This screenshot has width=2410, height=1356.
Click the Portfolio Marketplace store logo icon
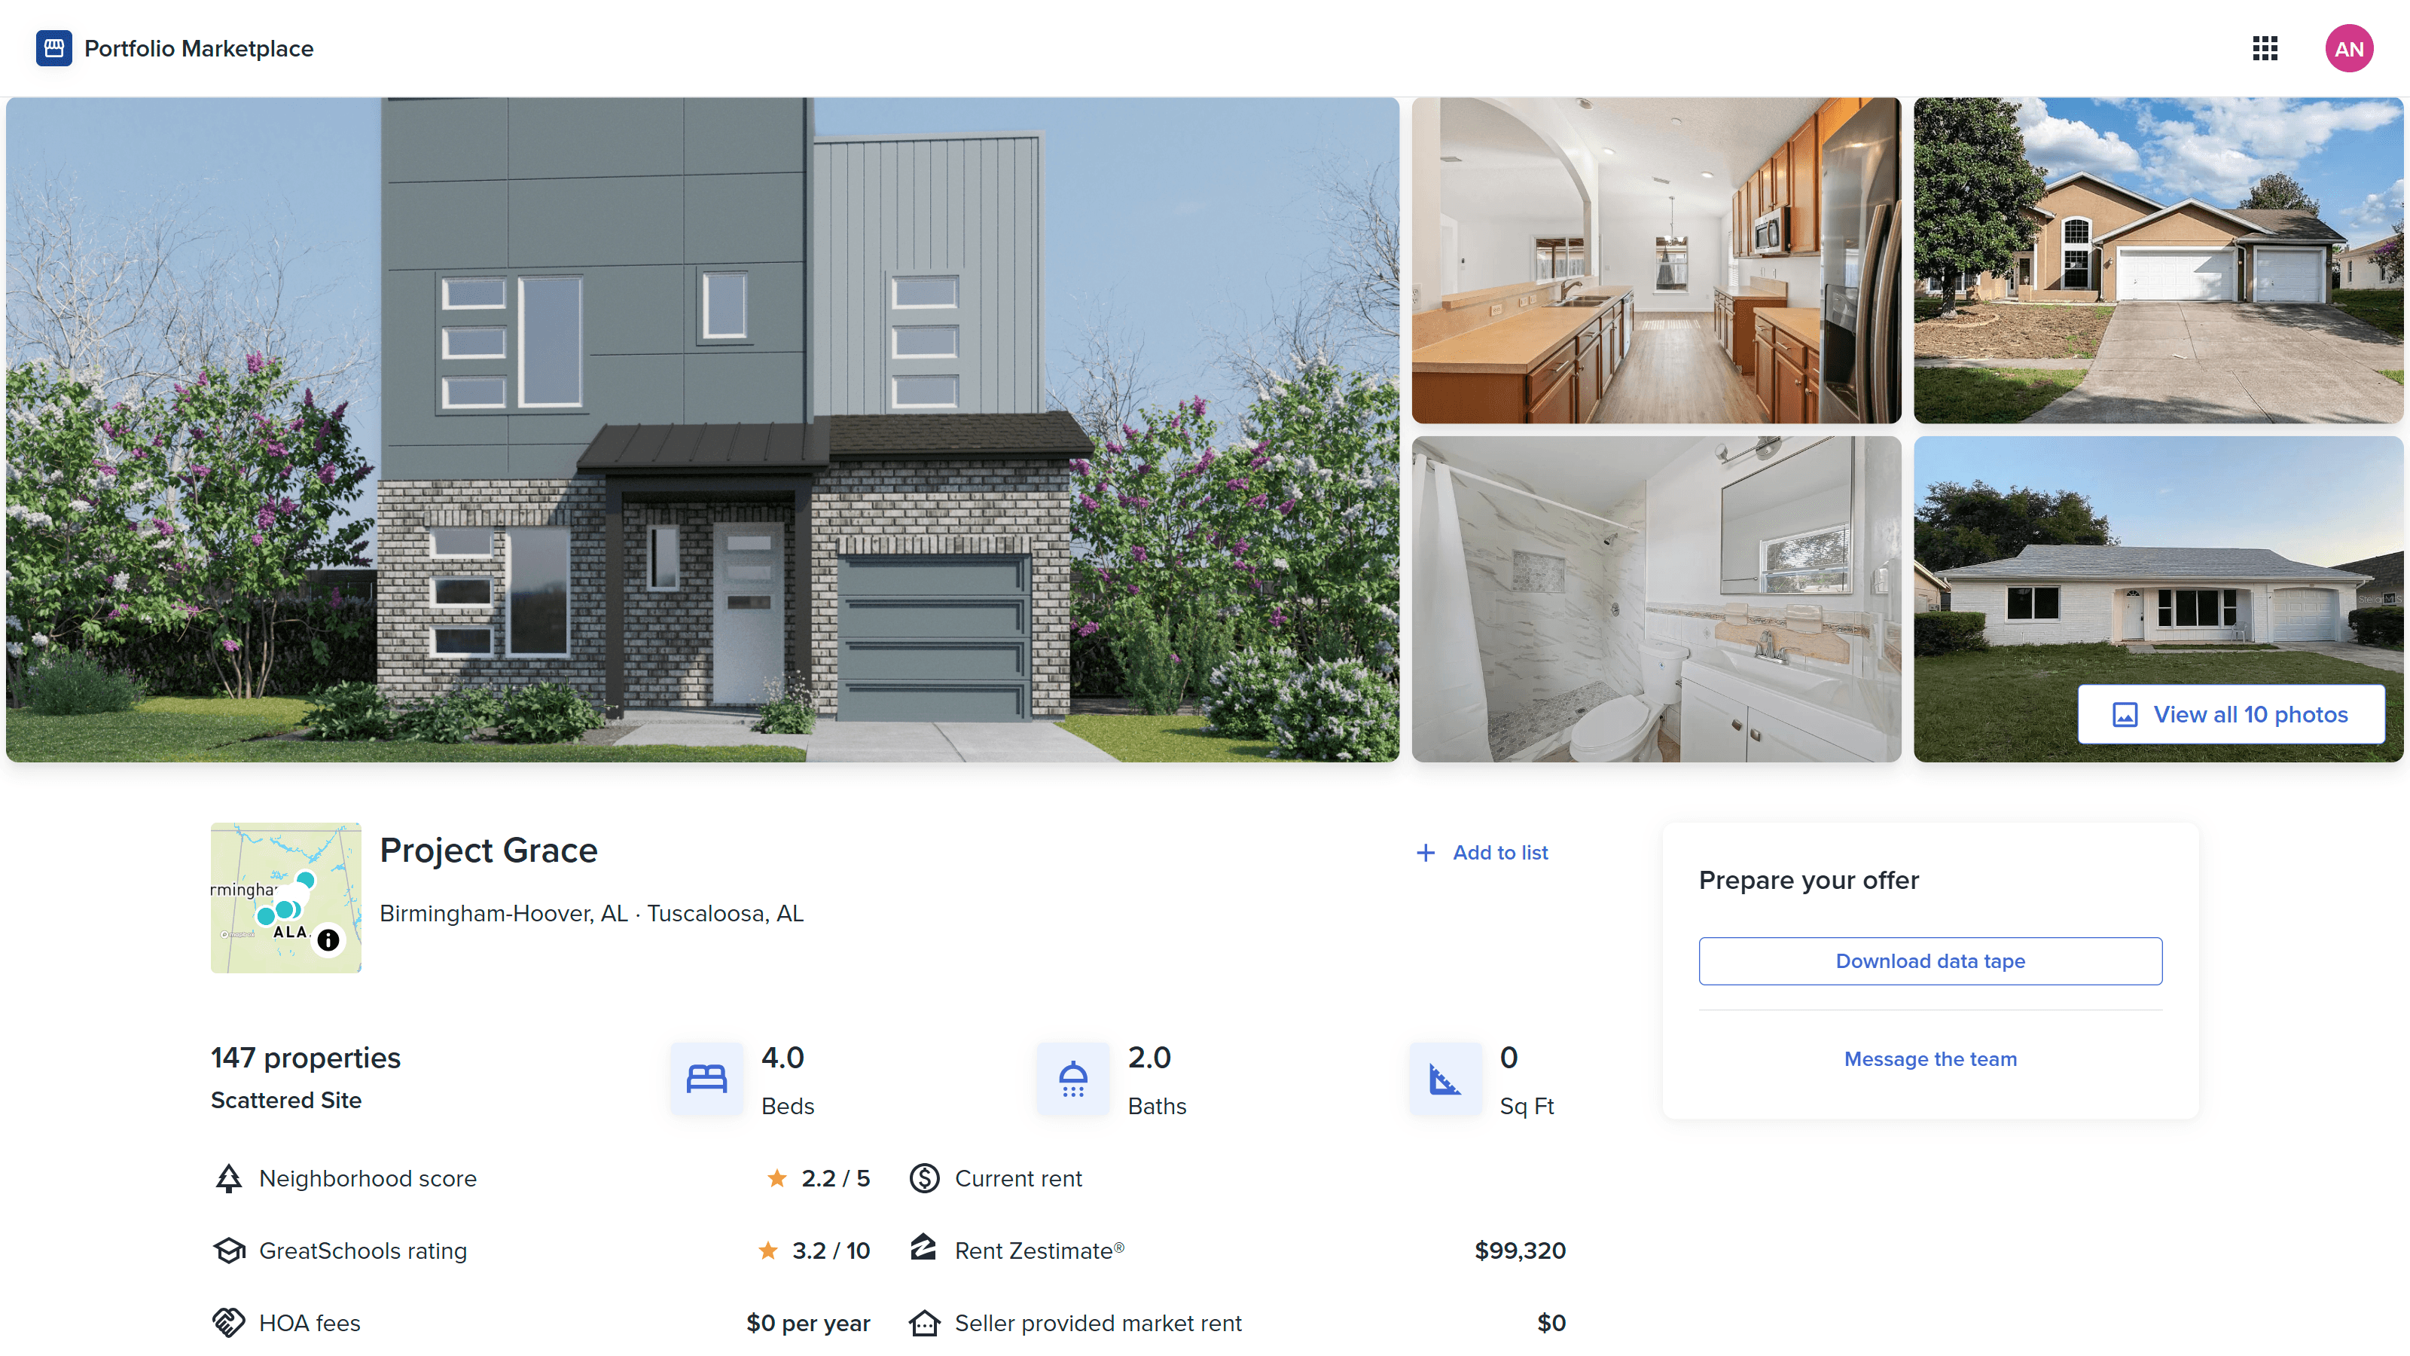coord(53,47)
